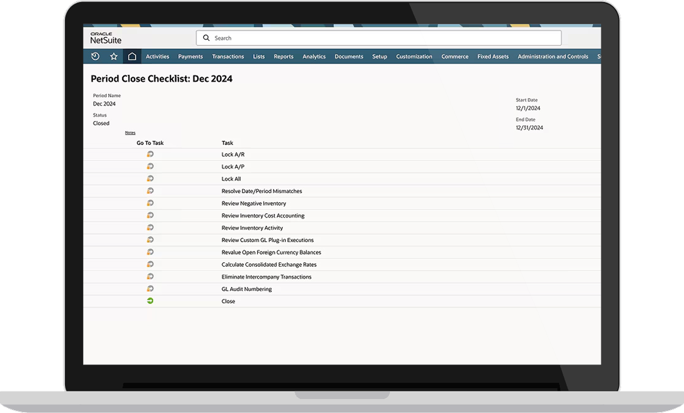Click the Notes link
The height and width of the screenshot is (413, 684).
click(x=130, y=133)
